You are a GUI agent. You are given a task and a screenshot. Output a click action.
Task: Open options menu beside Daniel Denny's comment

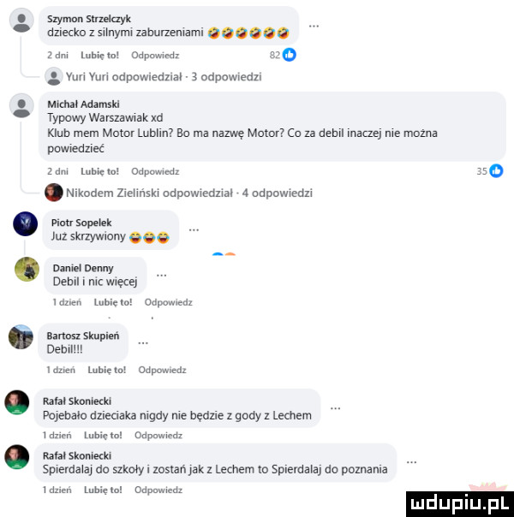tap(161, 276)
